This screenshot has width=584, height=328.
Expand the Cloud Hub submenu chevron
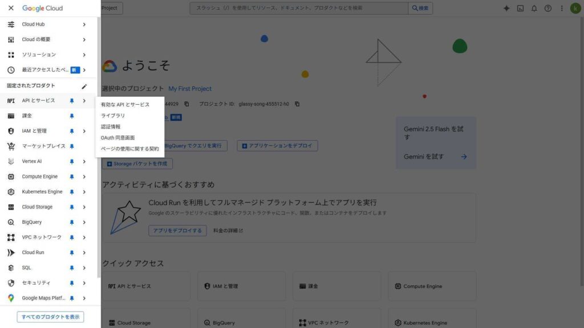pyautogui.click(x=84, y=24)
